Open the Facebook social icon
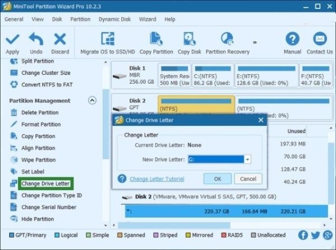The width and height of the screenshot is (336, 250). pos(303,235)
